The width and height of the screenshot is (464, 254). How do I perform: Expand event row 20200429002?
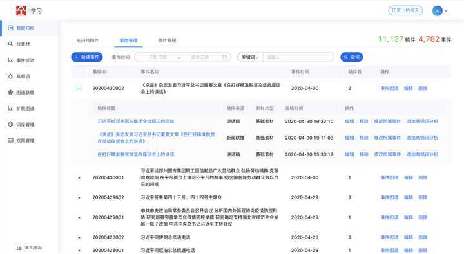point(79,197)
